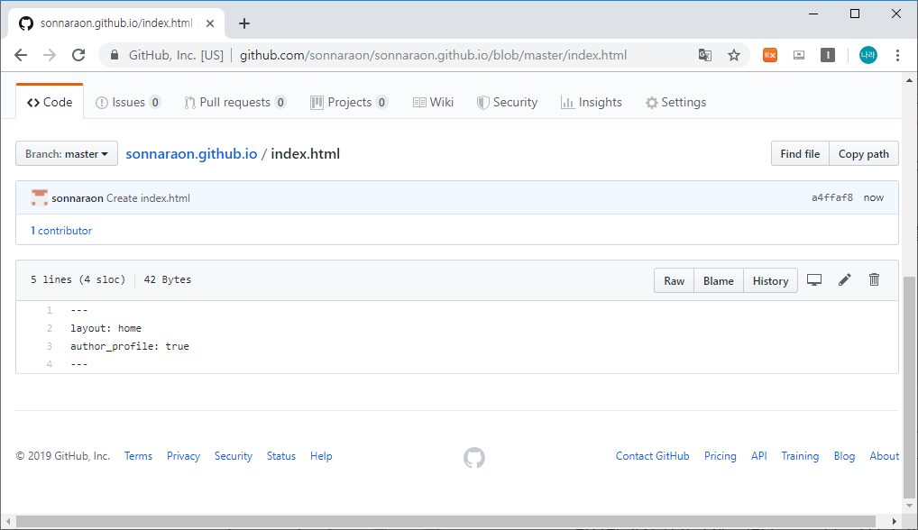The height and width of the screenshot is (530, 918).
Task: Show the 1 contributor list
Action: pyautogui.click(x=61, y=231)
